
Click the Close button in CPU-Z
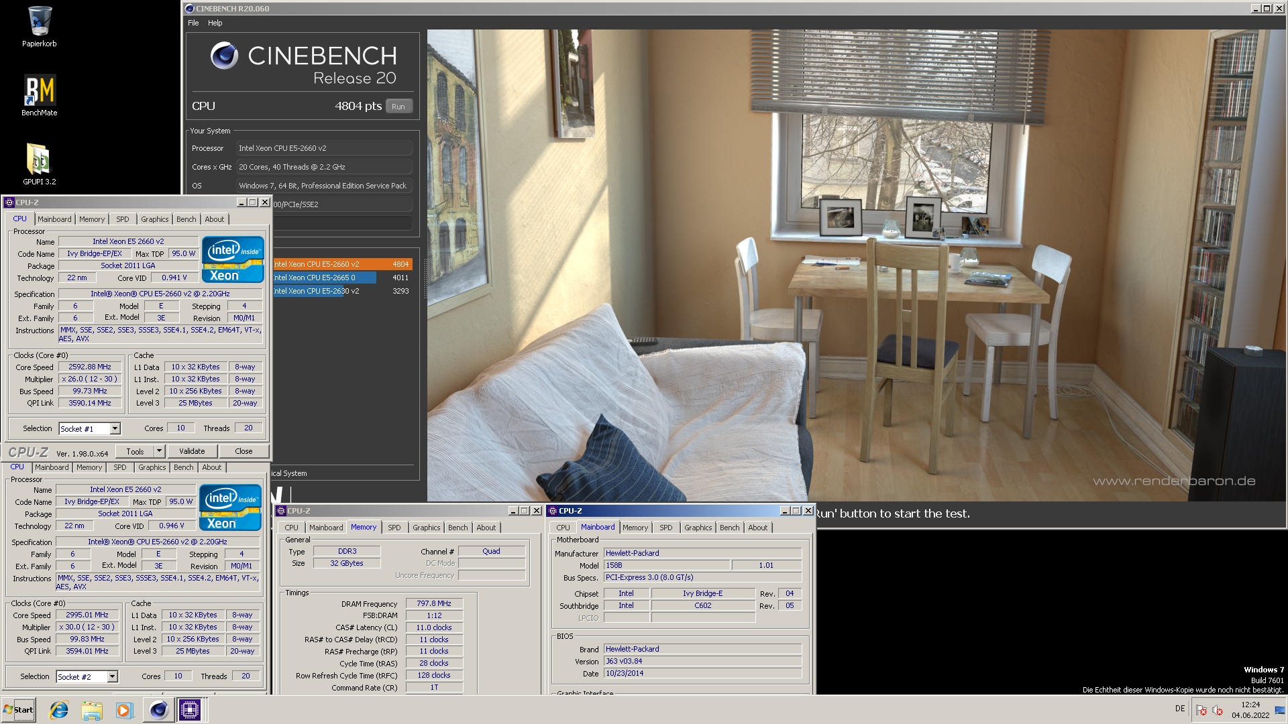(x=244, y=451)
